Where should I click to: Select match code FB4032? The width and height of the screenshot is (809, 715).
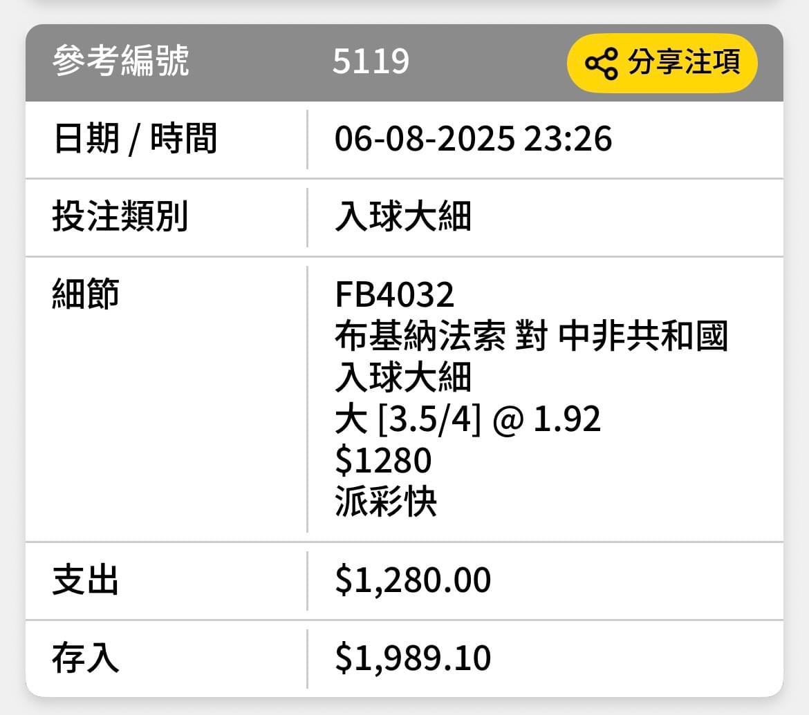(x=394, y=294)
